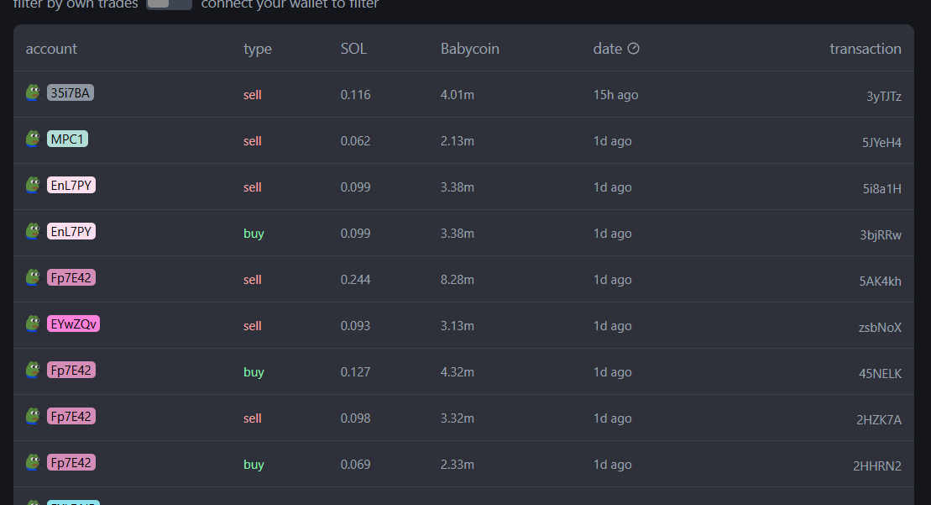Screen dimensions: 931x505
Task: Click frog avatar in the 8.28m sell row
Action: click(34, 277)
